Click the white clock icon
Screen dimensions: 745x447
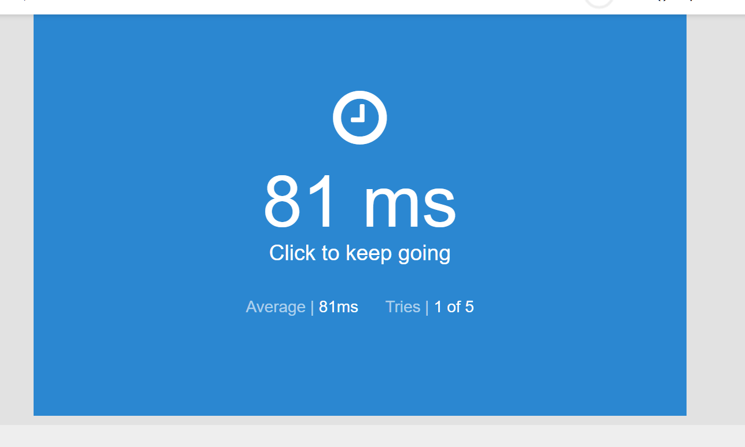[x=359, y=117]
